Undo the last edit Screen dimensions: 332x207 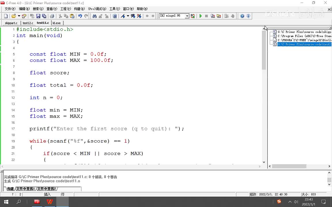80,16
